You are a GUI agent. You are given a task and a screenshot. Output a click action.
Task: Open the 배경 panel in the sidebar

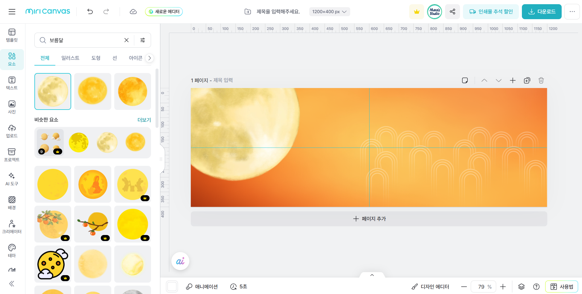(12, 203)
